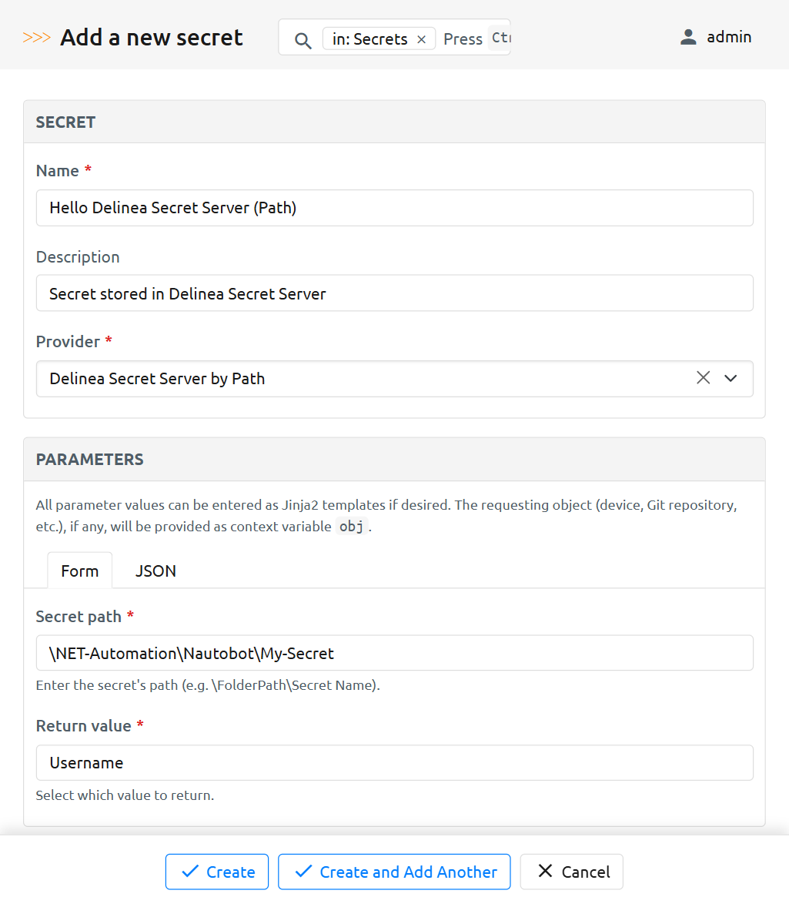Viewport: 789px width, 907px height.
Task: Click the Return value field
Action: click(394, 762)
